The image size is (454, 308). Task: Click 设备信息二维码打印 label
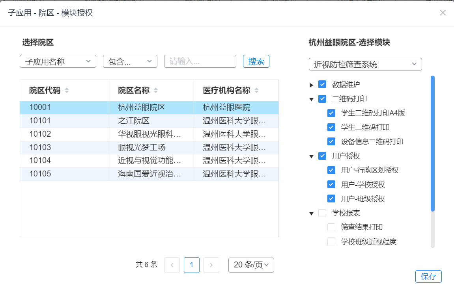[x=372, y=142]
